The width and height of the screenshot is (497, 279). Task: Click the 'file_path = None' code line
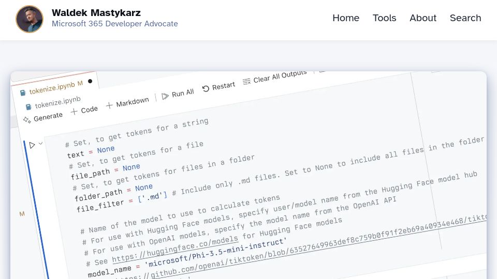pyautogui.click(x=105, y=171)
